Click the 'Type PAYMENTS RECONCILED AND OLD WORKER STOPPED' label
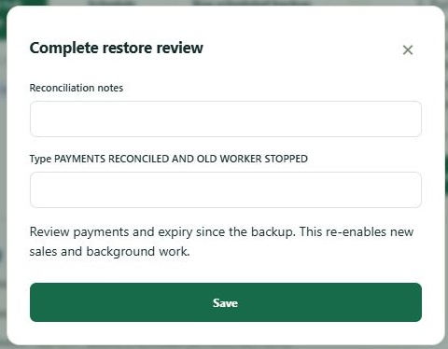The height and width of the screenshot is (349, 448). [x=169, y=159]
